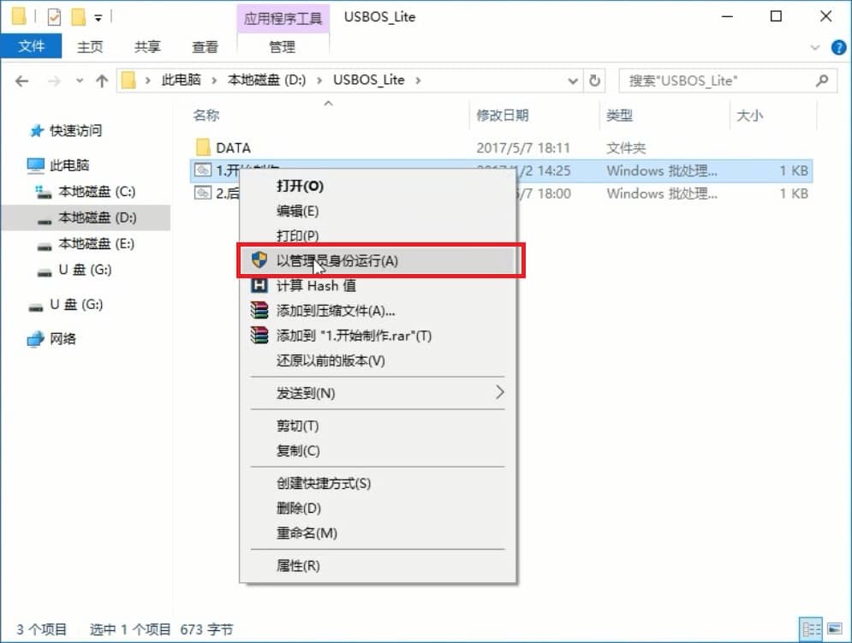Open the 查看 ribbon tab
852x643 pixels.
[205, 47]
